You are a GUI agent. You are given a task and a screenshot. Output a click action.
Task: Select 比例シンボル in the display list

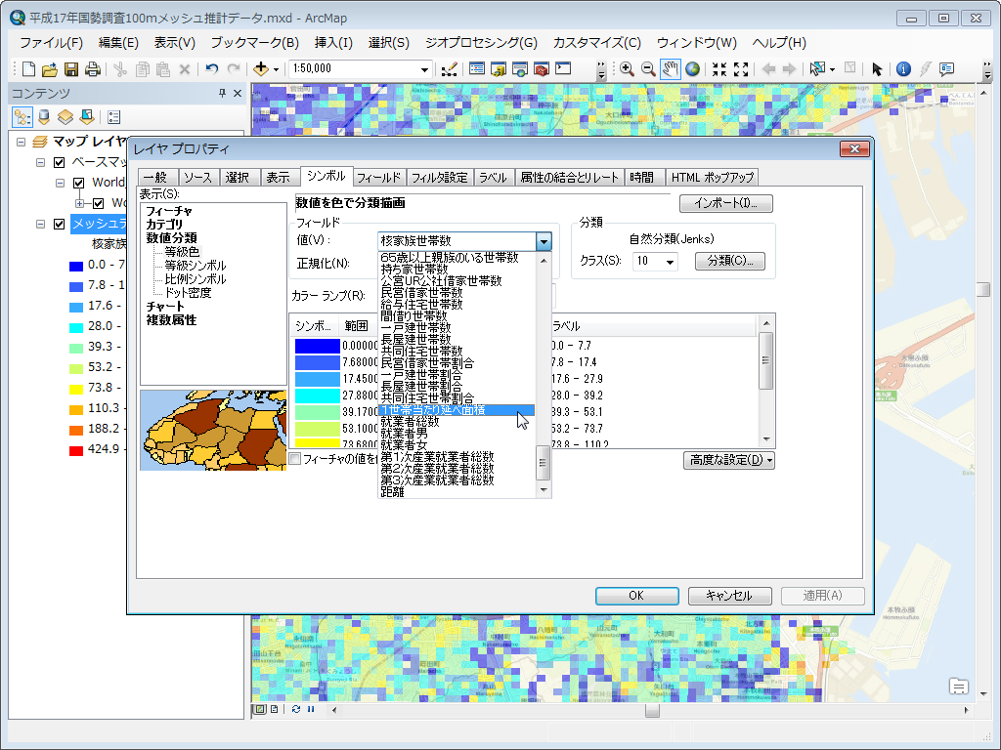pyautogui.click(x=196, y=279)
